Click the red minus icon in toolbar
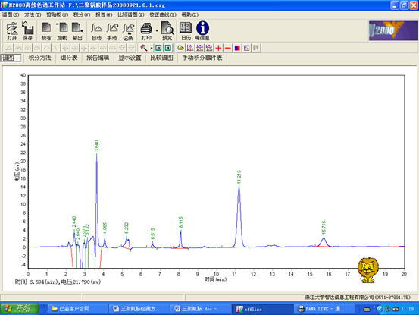419x315 pixels. point(228,48)
